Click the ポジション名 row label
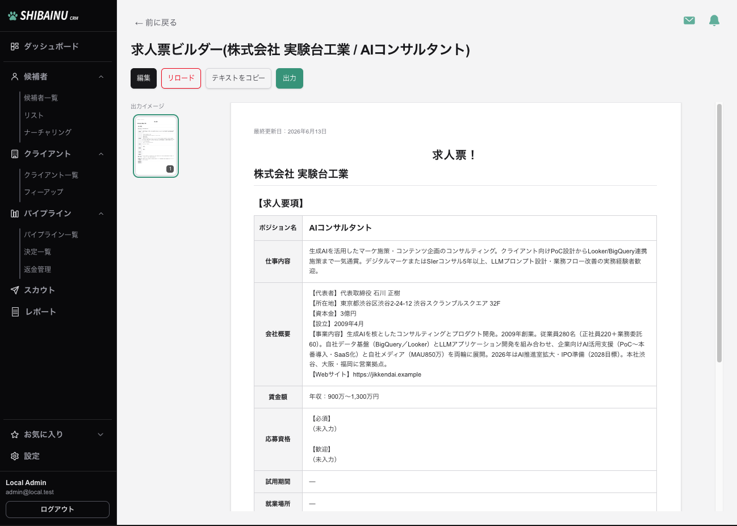Viewport: 737px width, 526px height. point(278,228)
